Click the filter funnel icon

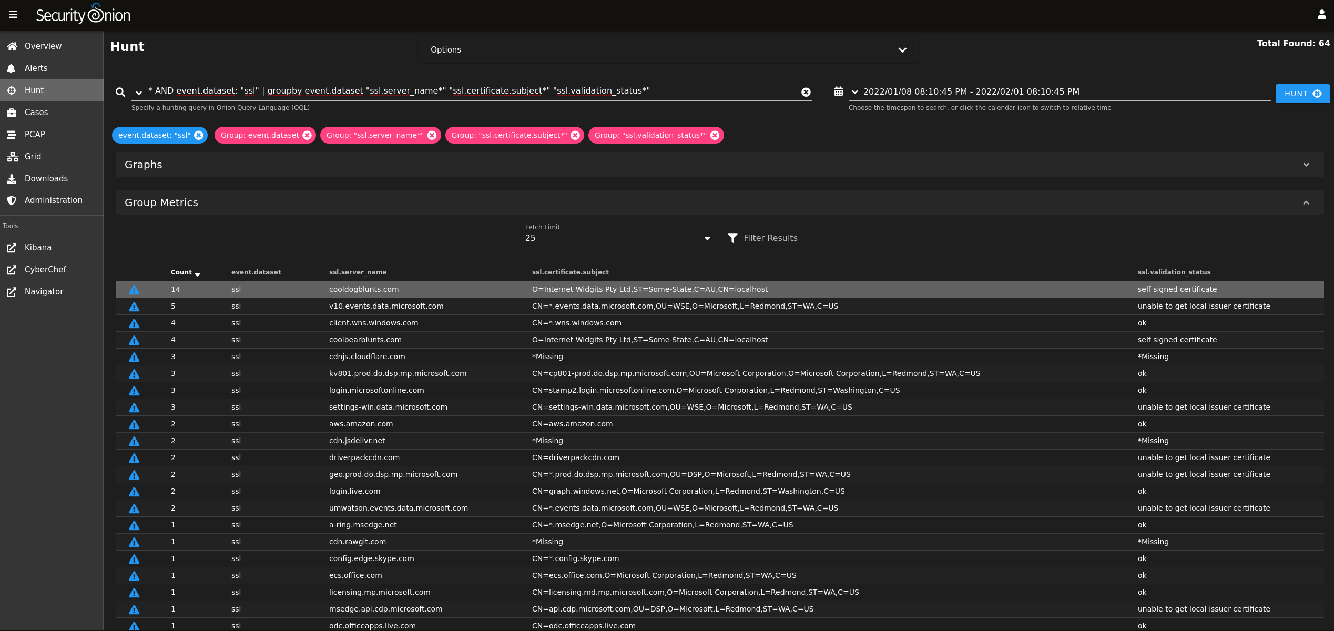[732, 238]
